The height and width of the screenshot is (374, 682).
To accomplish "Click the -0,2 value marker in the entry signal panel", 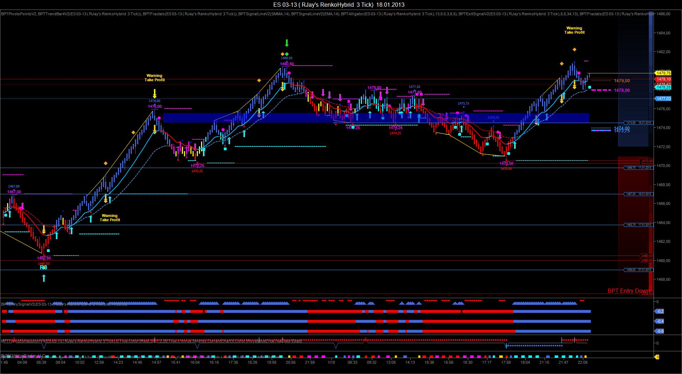I will pyautogui.click(x=659, y=311).
